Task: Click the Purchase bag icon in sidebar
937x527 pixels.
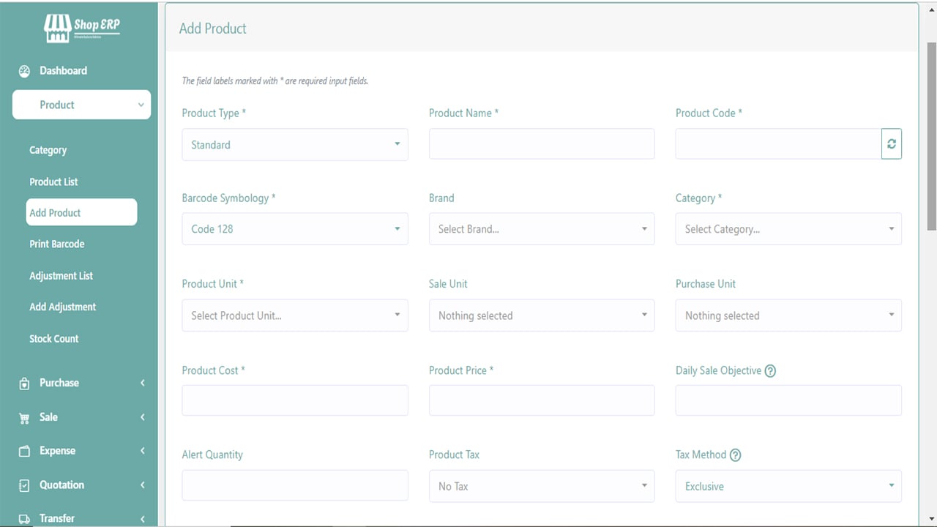Action: click(24, 384)
